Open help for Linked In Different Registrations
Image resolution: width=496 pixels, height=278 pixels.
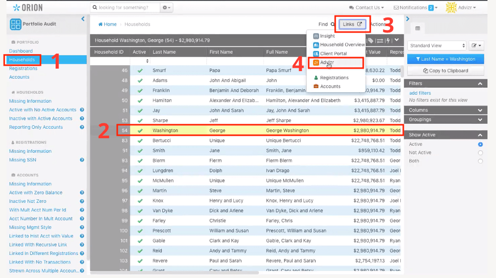[x=82, y=253]
